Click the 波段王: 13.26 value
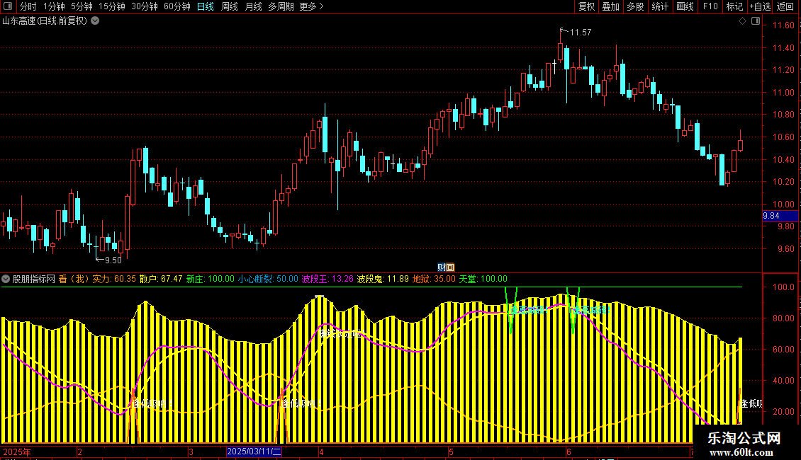The height and width of the screenshot is (460, 801). pos(327,279)
